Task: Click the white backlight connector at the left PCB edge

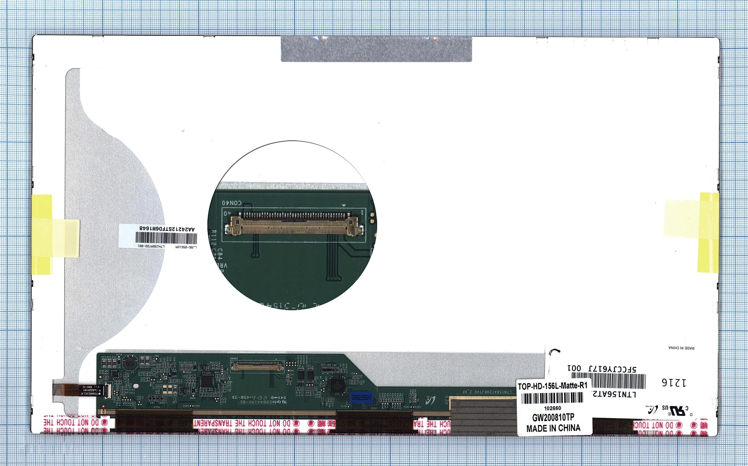Action: point(109,391)
